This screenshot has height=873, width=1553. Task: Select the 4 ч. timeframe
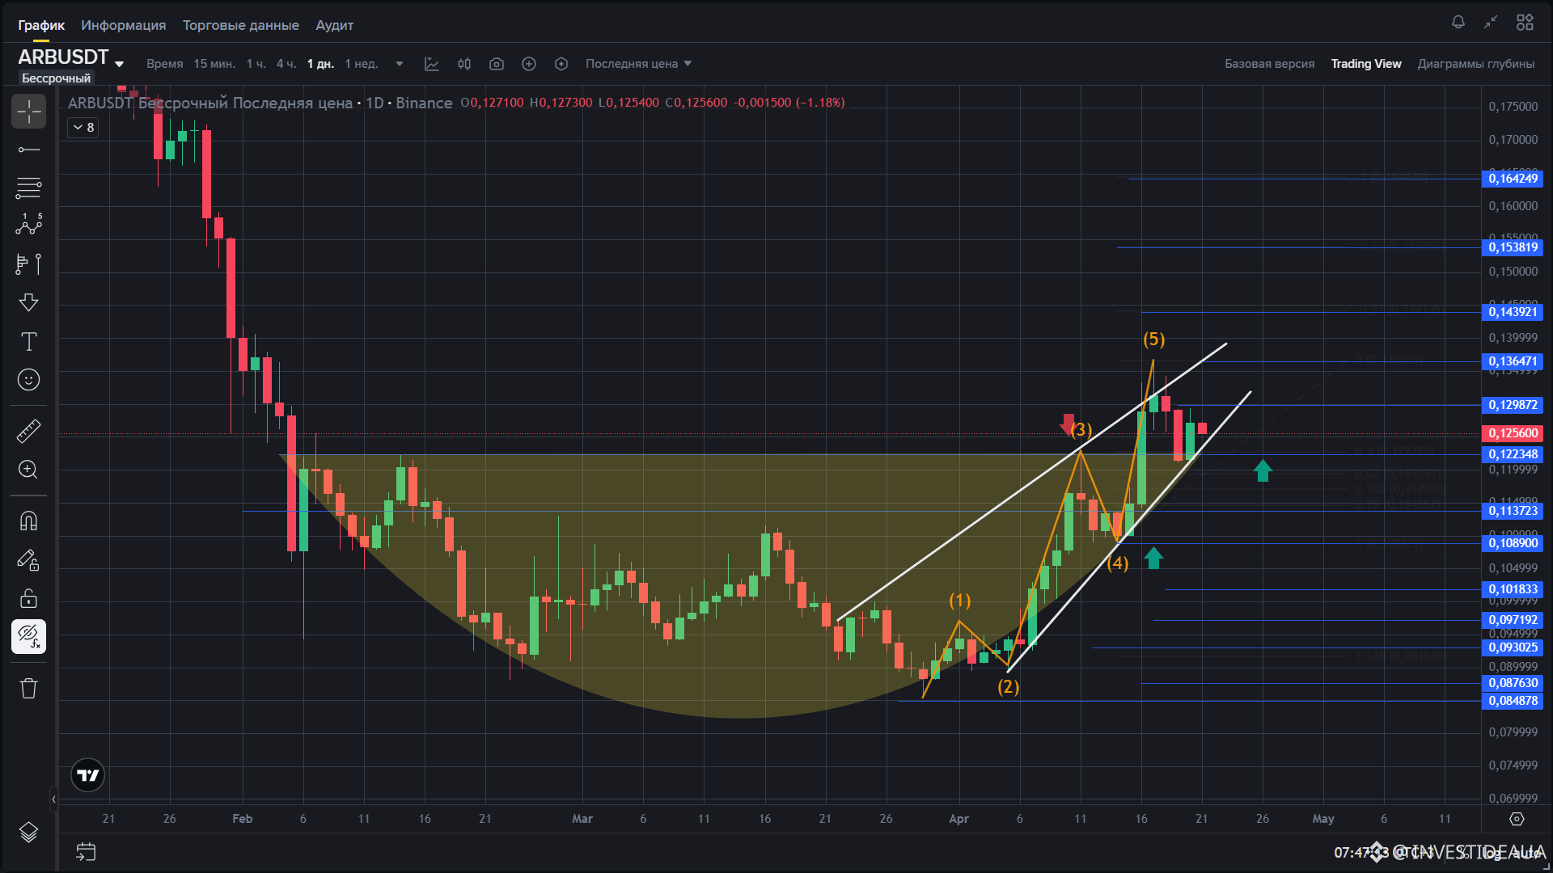[x=286, y=64]
